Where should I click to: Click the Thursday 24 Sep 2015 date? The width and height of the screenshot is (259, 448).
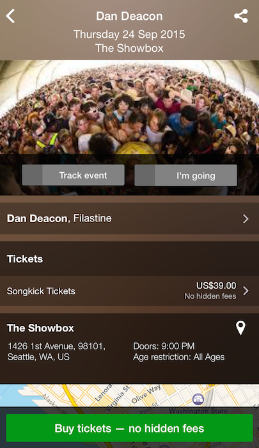(129, 35)
